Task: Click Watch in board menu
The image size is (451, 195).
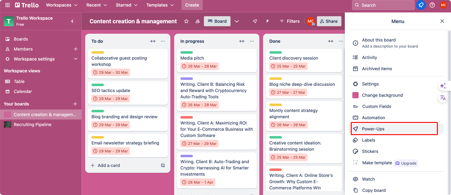Action: coord(396,179)
